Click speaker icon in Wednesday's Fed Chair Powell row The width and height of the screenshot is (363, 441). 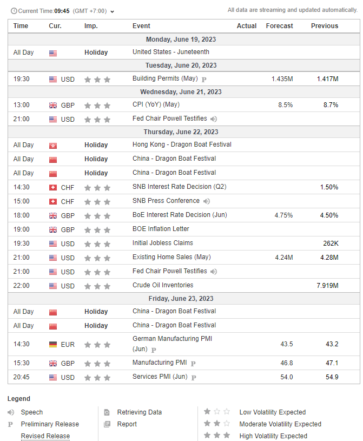pyautogui.click(x=214, y=119)
